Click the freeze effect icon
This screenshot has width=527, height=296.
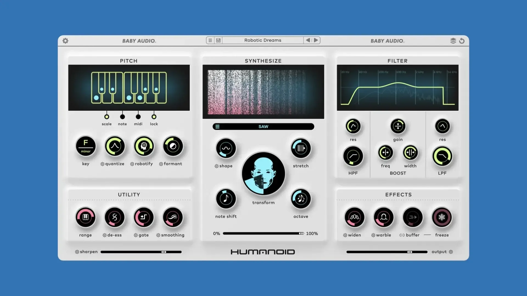[x=442, y=217]
